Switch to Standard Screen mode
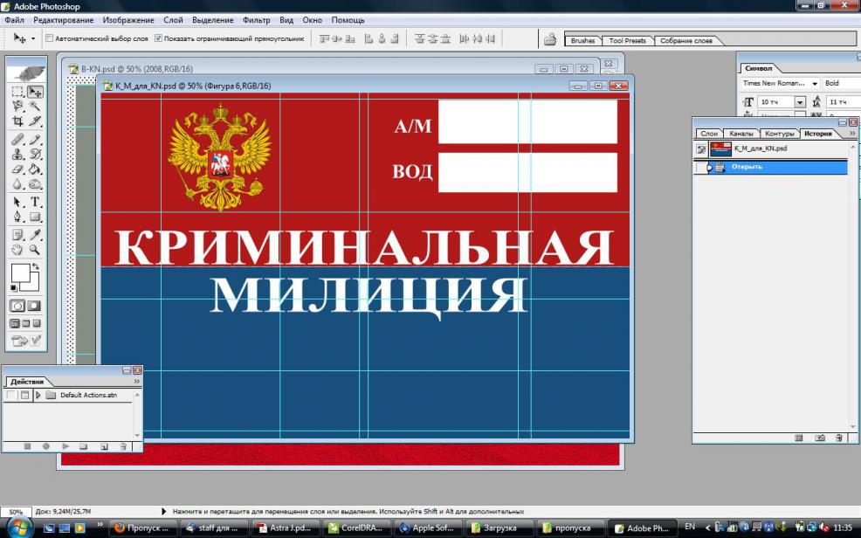Viewport: 861px width, 538px height. tap(15, 323)
